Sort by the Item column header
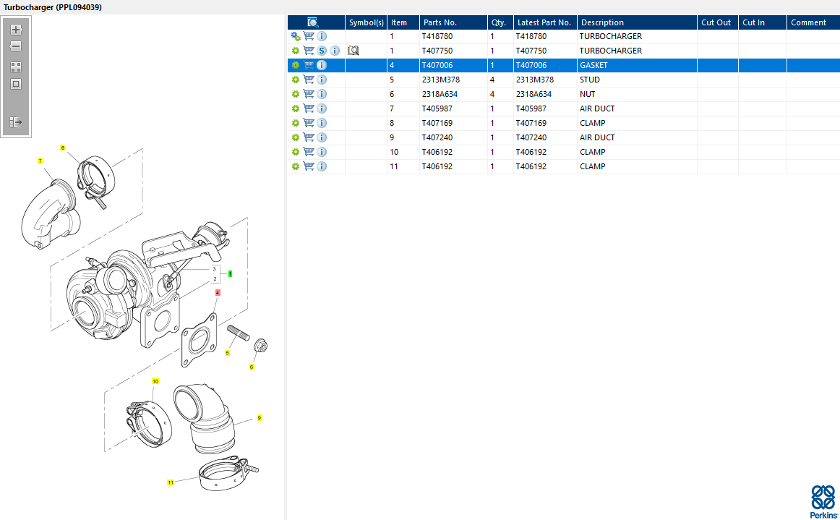 click(x=403, y=22)
